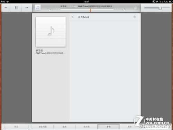173x130 pixels.
Task: Select the 专辑 albums tab
Action: 108,127
